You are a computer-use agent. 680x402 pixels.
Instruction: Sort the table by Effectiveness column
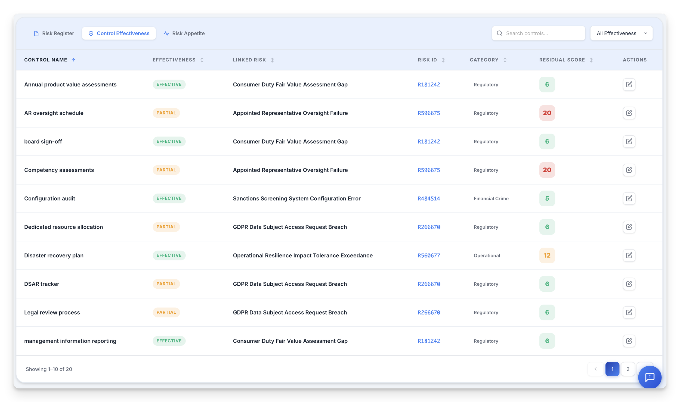[x=202, y=60]
